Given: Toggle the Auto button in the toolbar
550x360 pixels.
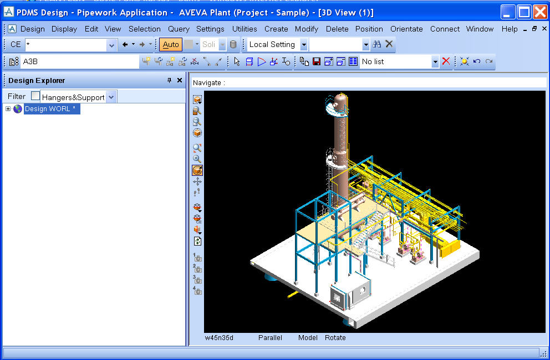Looking at the screenshot, I should (x=171, y=44).
